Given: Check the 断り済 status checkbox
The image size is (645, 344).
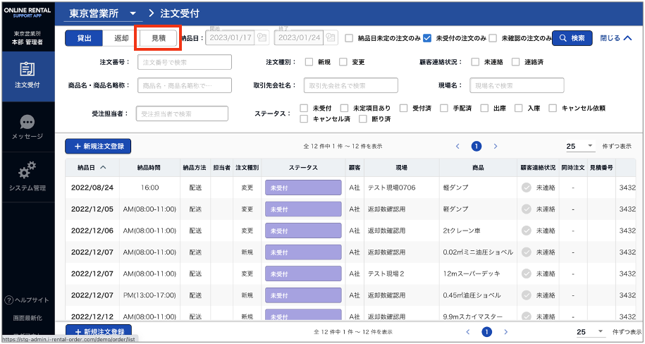Looking at the screenshot, I should [x=362, y=119].
